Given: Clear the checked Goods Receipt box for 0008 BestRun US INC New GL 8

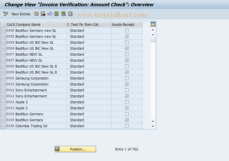Looking at the screenshot, I should click(127, 72).
